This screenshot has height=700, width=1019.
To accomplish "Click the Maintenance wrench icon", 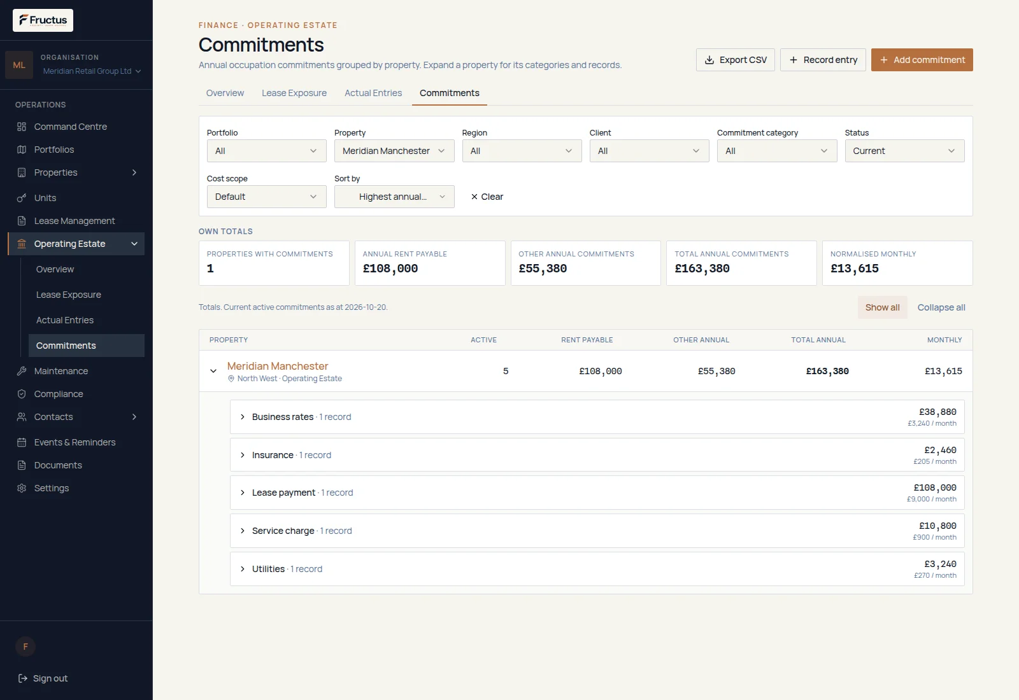I will [22, 371].
